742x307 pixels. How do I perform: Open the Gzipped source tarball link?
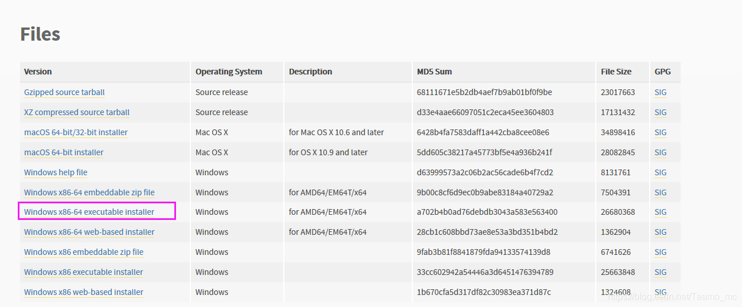pyautogui.click(x=64, y=92)
